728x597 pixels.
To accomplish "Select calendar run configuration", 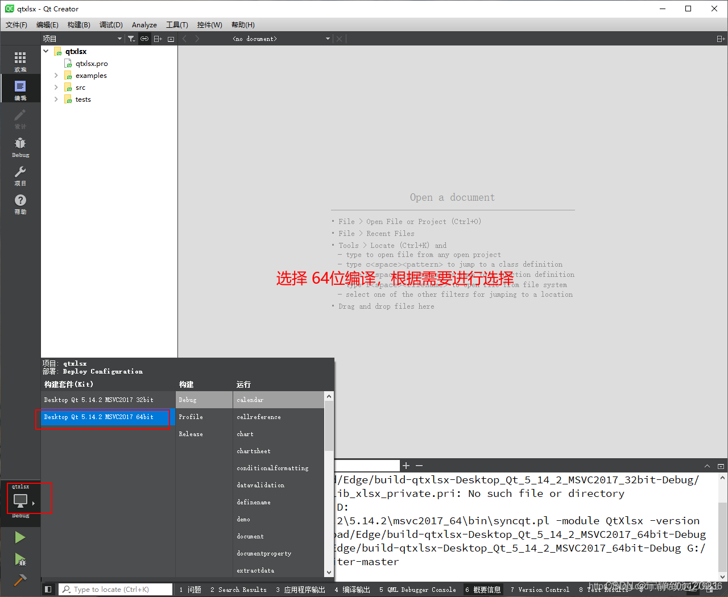I will click(x=279, y=400).
